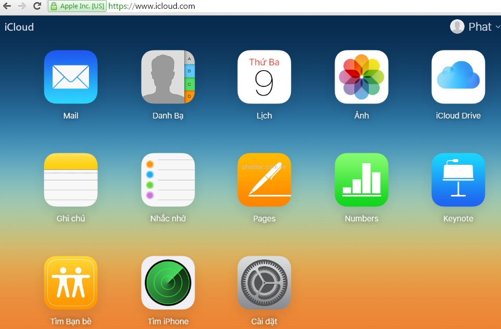Click the browser forward arrow
This screenshot has height=329, width=501.
tap(22, 6)
